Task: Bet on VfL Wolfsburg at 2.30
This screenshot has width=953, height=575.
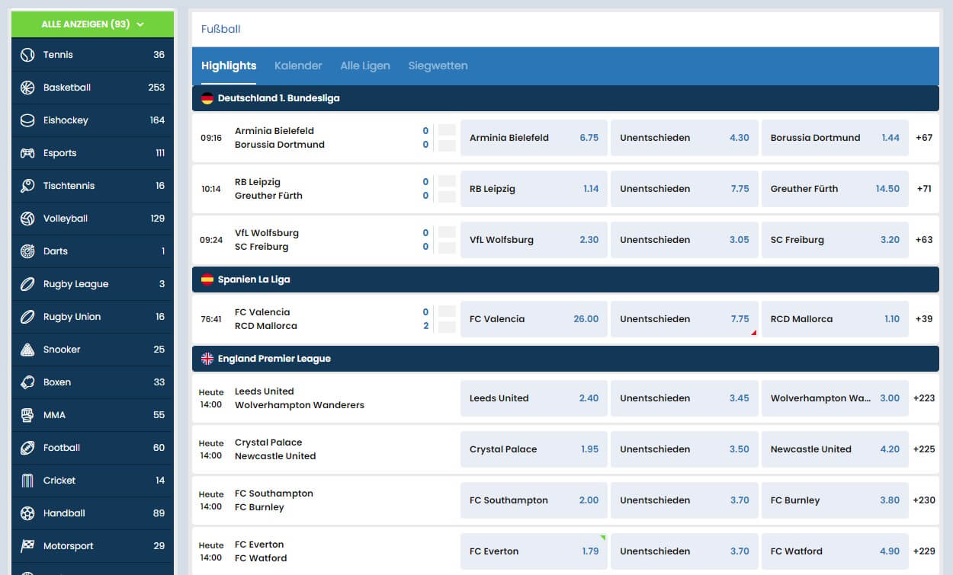Action: tap(534, 240)
